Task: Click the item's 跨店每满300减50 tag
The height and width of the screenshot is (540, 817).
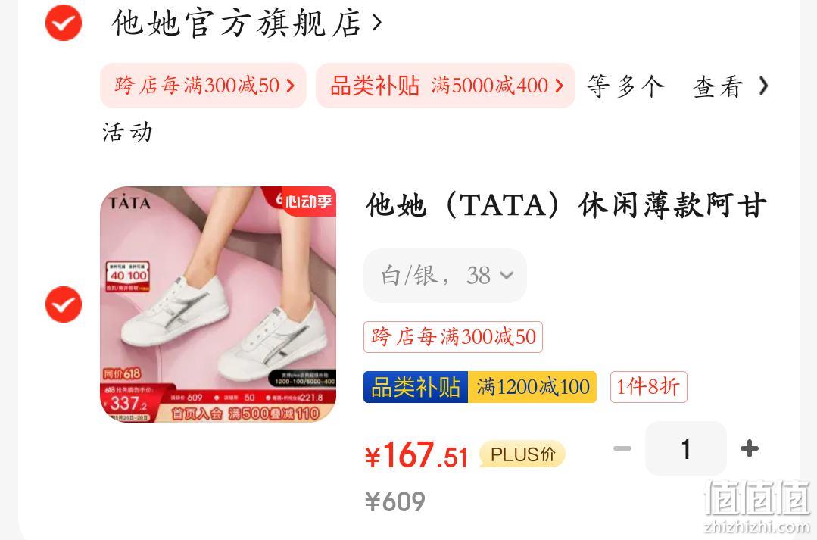Action: click(x=454, y=337)
